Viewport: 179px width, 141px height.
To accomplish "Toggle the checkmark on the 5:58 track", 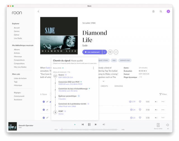I will pyautogui.click(x=47, y=118).
